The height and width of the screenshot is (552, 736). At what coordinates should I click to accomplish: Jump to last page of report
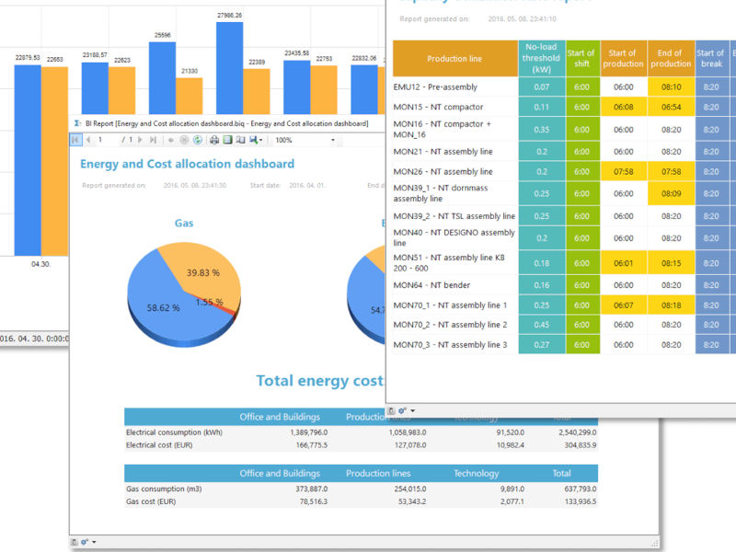[x=154, y=140]
